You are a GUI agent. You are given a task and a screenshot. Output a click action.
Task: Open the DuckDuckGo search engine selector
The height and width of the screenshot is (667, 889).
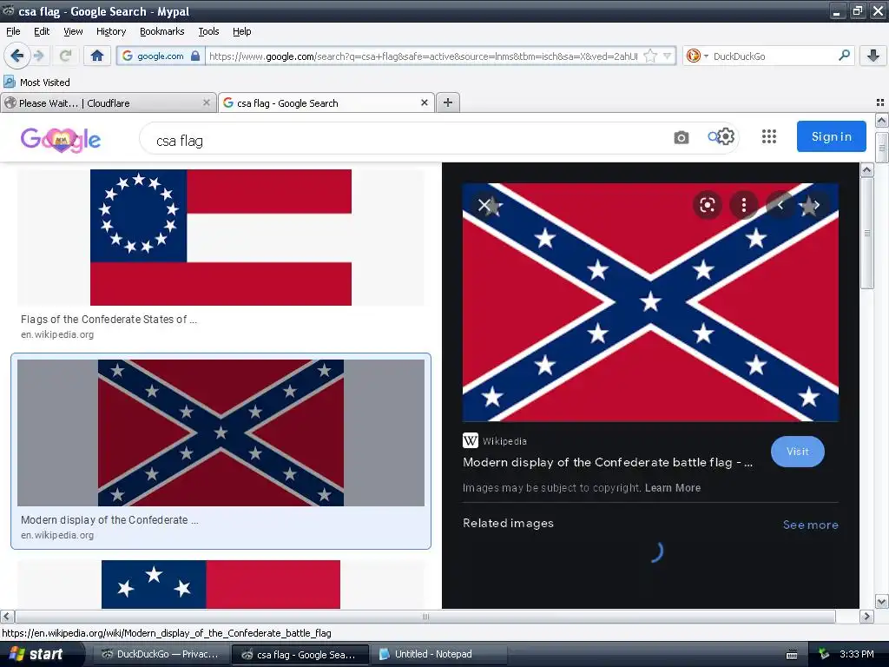[697, 56]
